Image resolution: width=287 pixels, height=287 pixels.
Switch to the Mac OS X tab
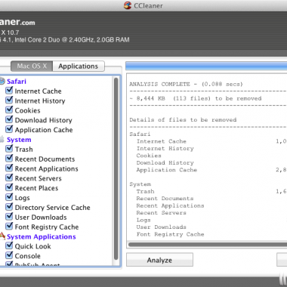[32, 66]
